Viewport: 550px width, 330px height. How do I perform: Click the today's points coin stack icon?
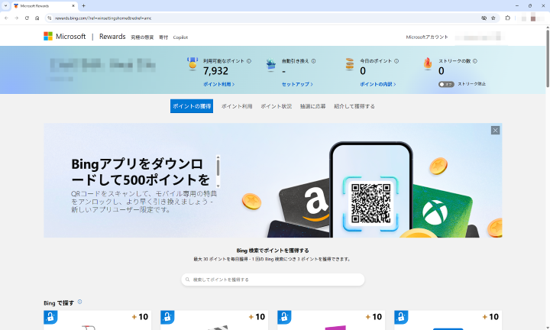[349, 64]
